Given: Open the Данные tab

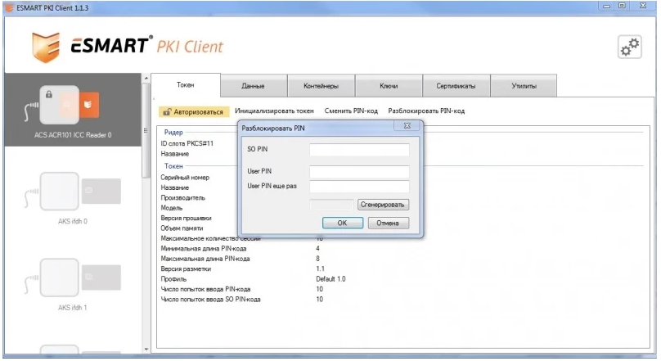Looking at the screenshot, I should pos(254,86).
